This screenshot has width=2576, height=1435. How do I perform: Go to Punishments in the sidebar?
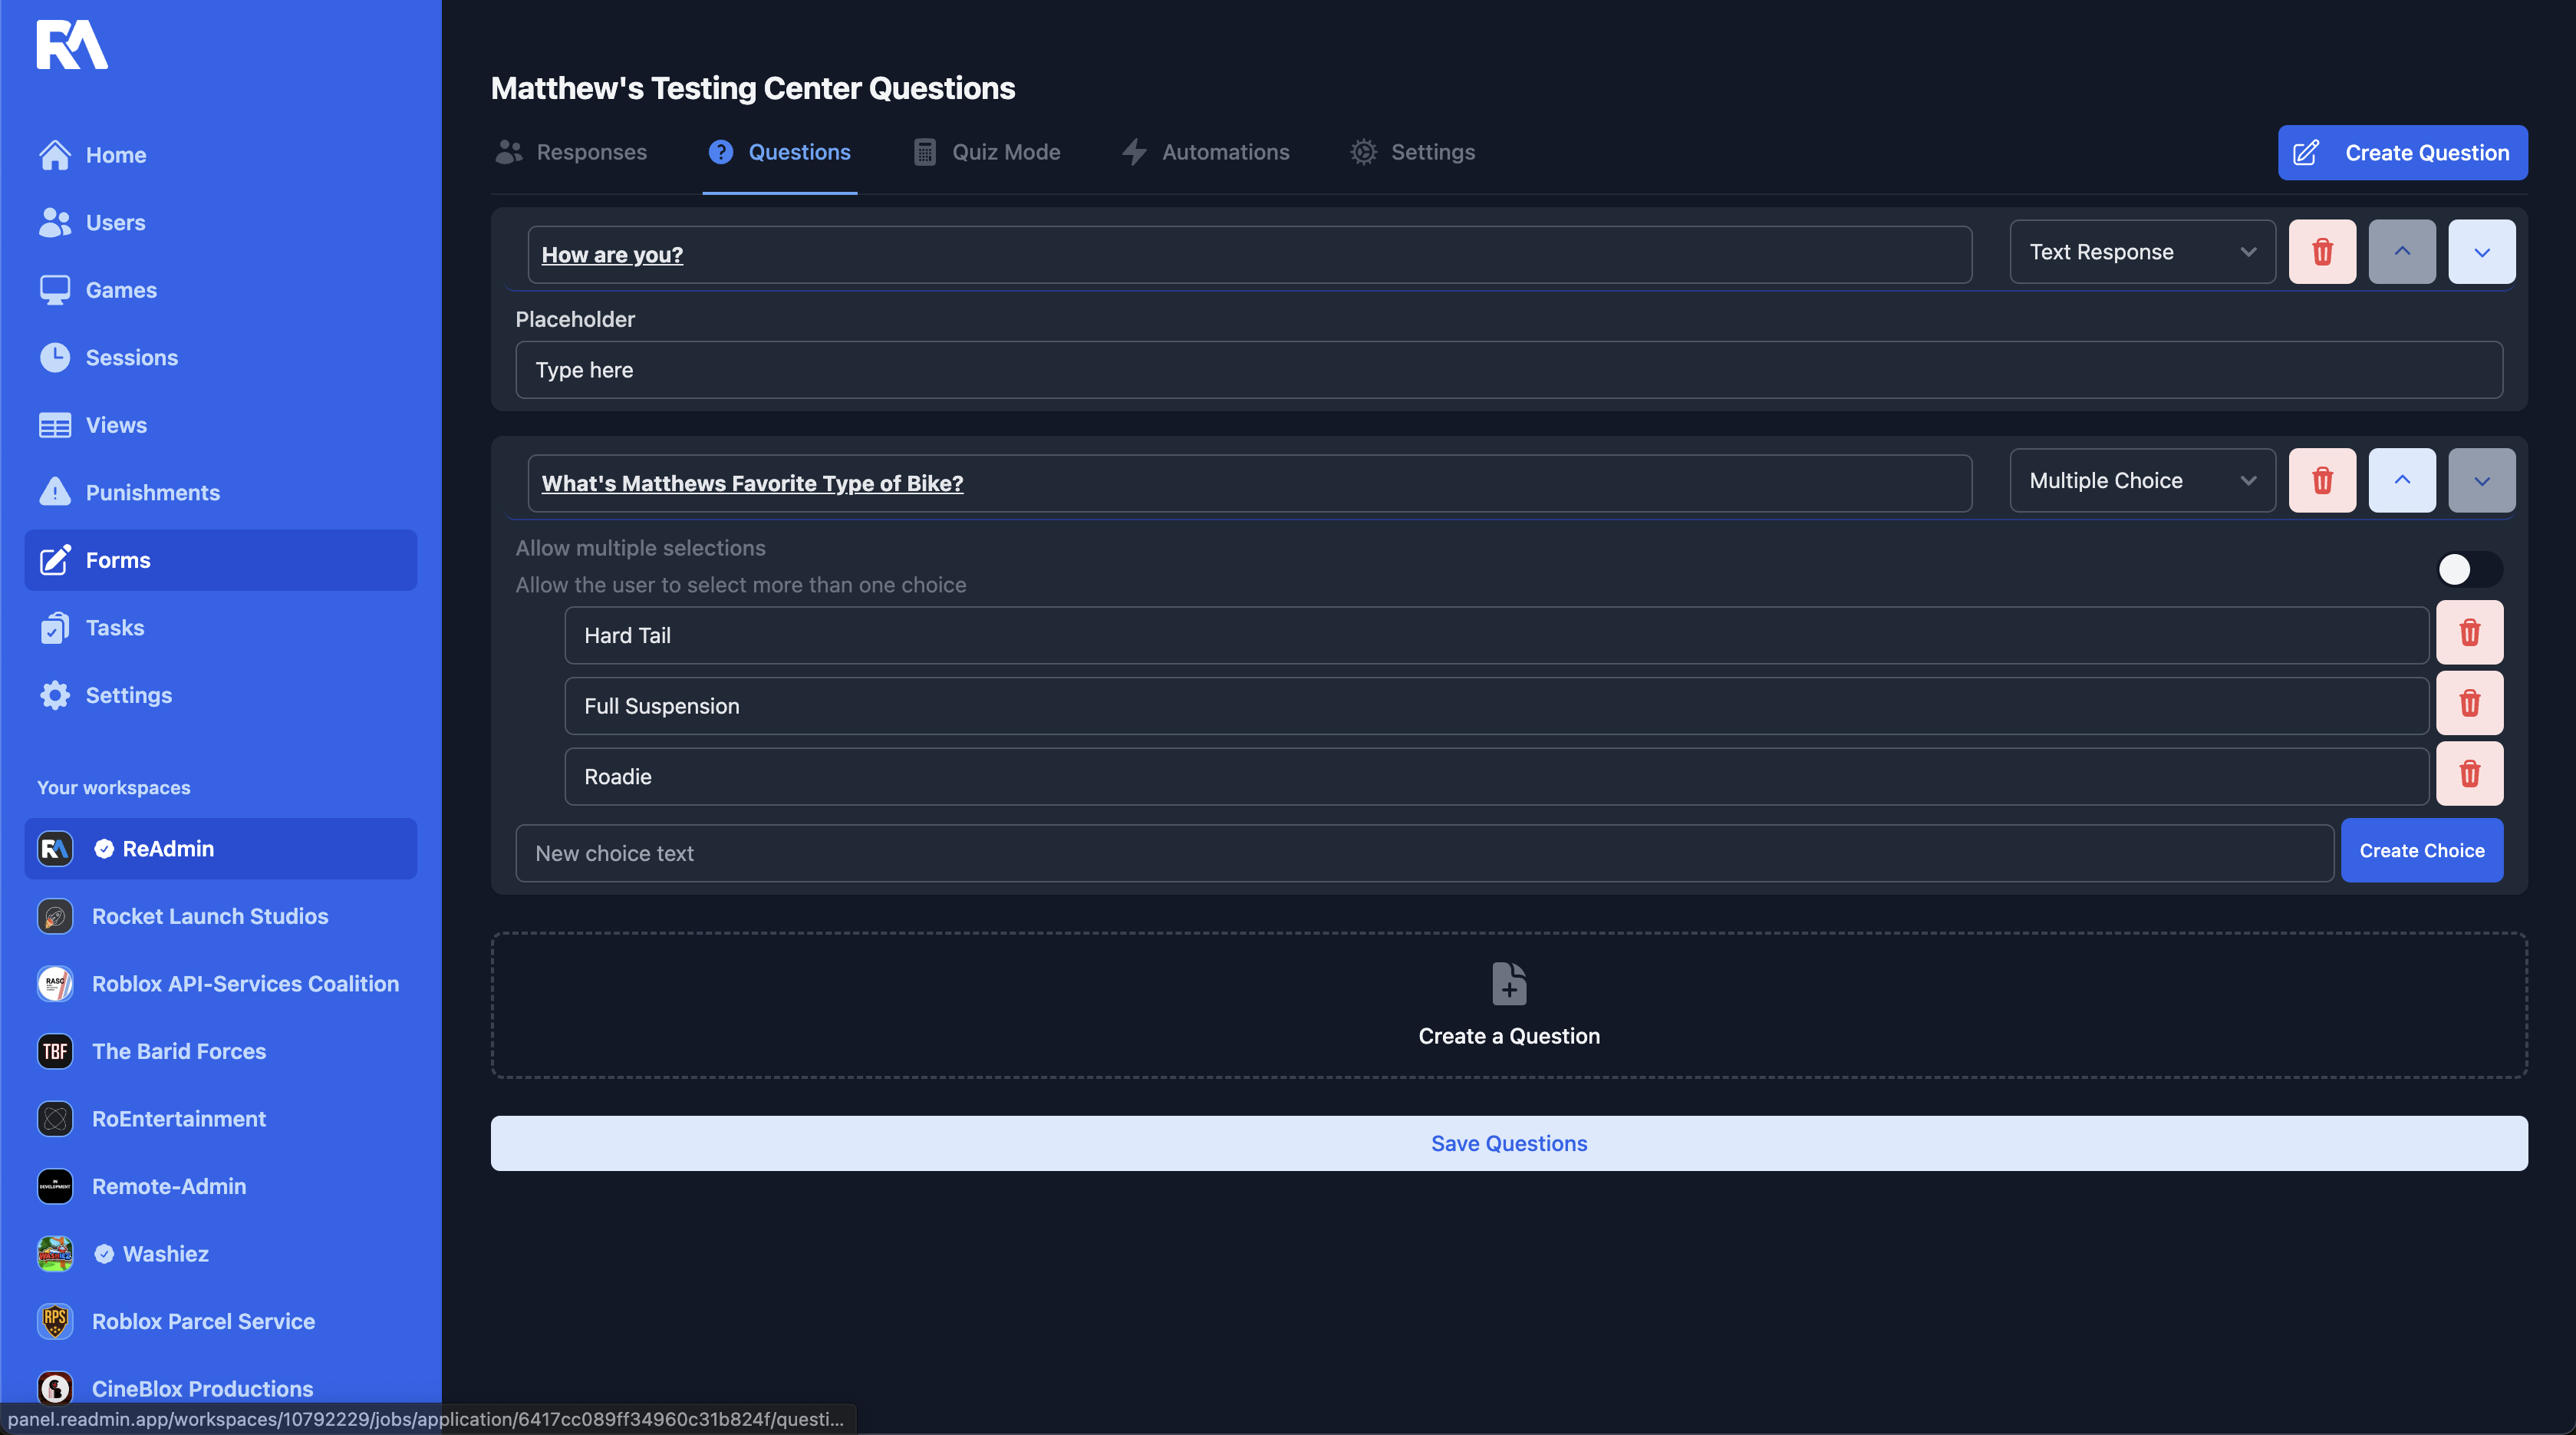coord(152,492)
